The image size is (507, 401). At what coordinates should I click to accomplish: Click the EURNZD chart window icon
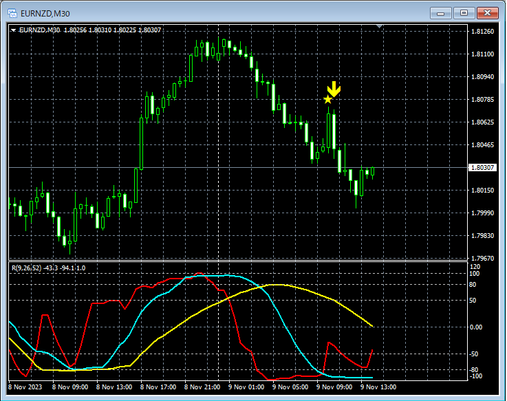pyautogui.click(x=12, y=13)
